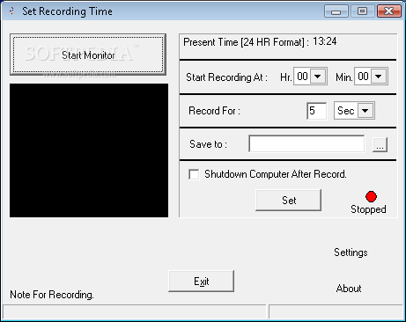Click the Start Monitor button
Viewport: 406px width, 322px height.
tap(88, 55)
